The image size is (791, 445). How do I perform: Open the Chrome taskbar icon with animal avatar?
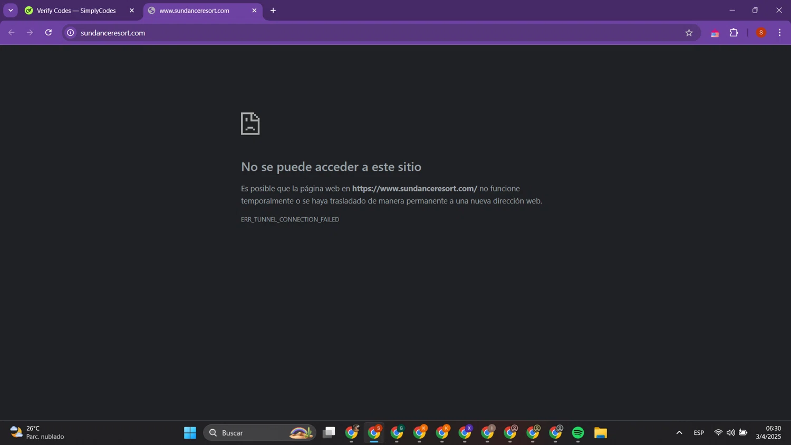352,433
